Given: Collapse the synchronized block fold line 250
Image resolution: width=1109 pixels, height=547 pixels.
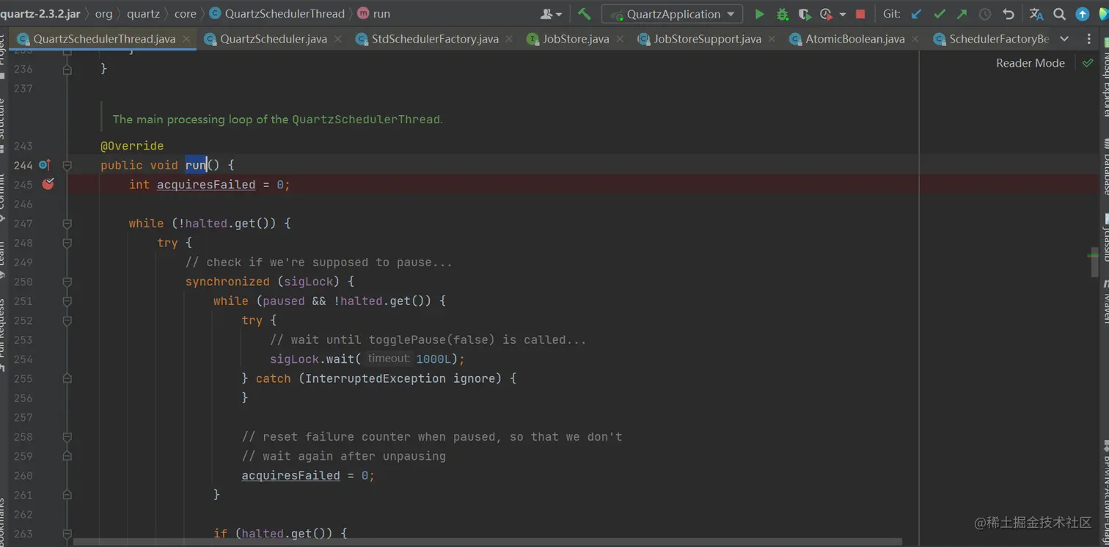Looking at the screenshot, I should point(67,282).
